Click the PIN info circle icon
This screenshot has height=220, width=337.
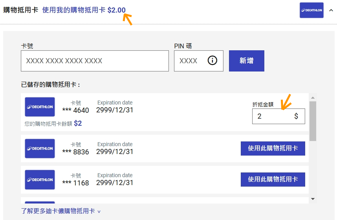pos(212,60)
